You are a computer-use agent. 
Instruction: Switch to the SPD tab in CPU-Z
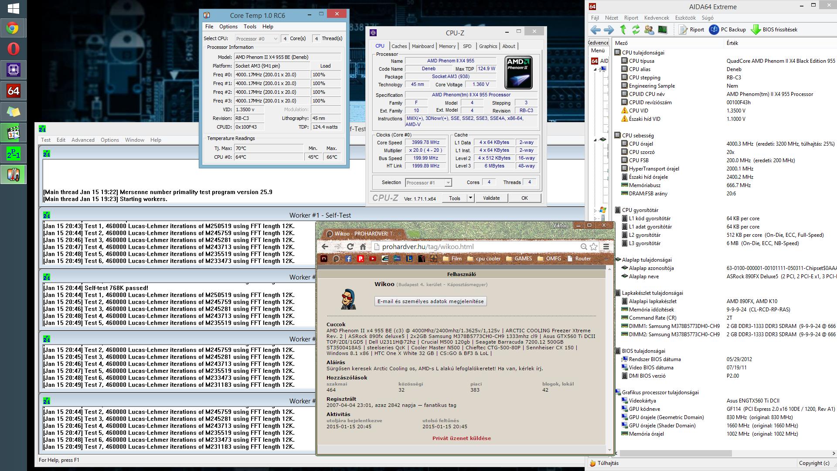(467, 46)
